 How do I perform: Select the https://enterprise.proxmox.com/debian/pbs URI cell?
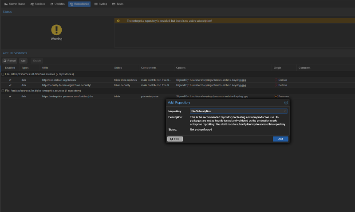click(x=67, y=96)
